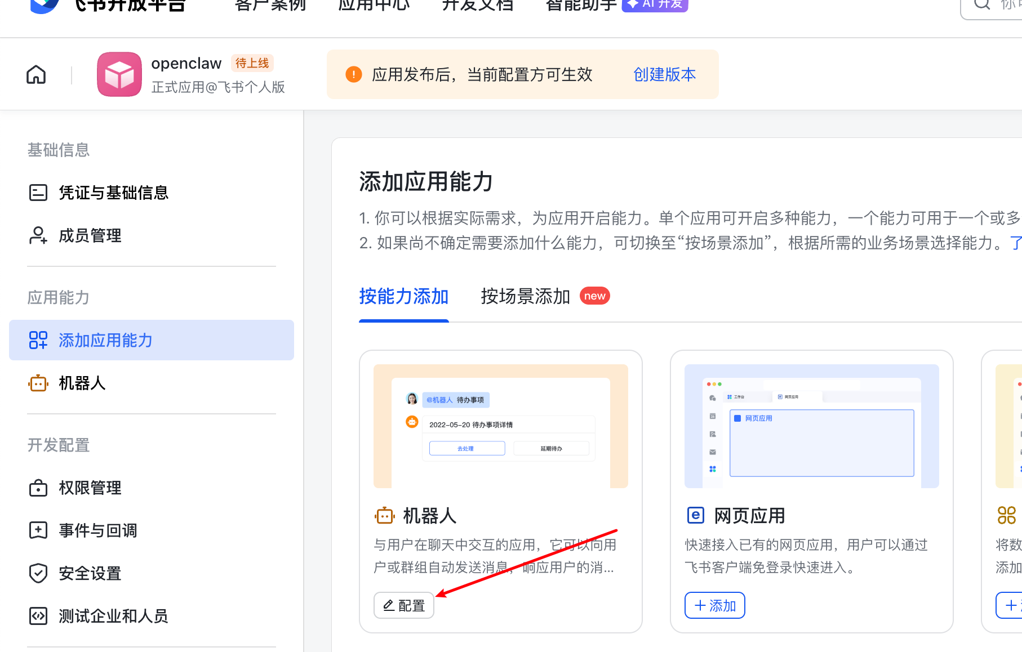Open 安全设置 in the sidebar
This screenshot has width=1022, height=652.
coord(152,573)
